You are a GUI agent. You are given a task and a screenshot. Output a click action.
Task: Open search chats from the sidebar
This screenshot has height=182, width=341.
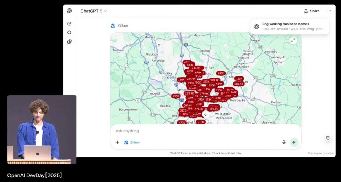(69, 33)
